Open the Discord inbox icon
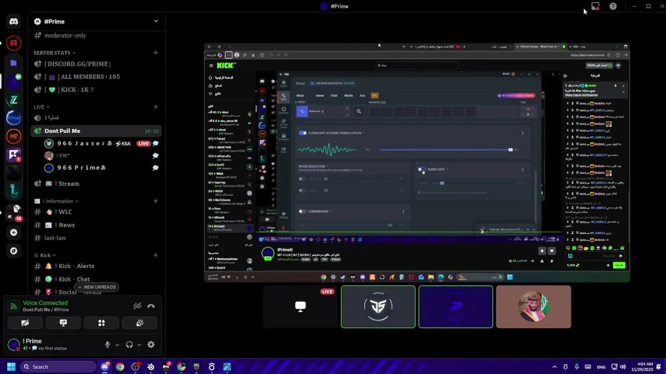 tap(595, 6)
